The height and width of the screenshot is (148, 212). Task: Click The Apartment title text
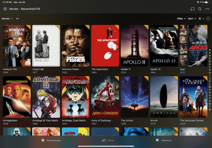click(x=100, y=69)
